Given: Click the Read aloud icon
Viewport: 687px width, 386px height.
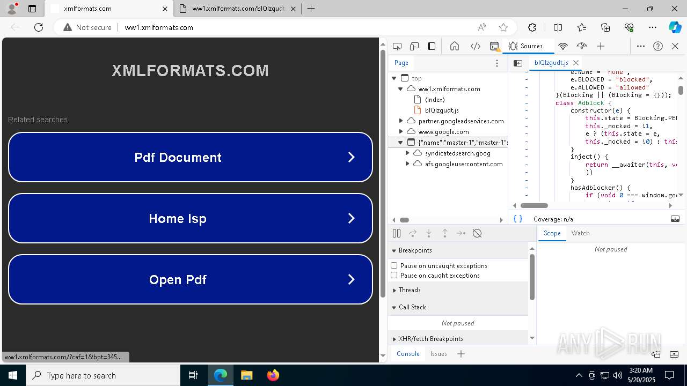Looking at the screenshot, I should (x=482, y=27).
